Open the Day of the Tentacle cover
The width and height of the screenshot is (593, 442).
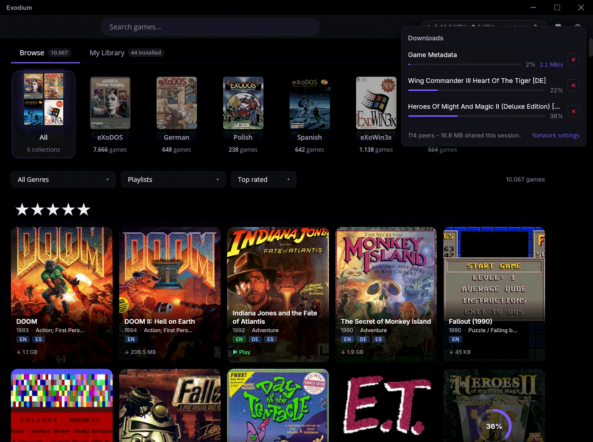tap(278, 406)
